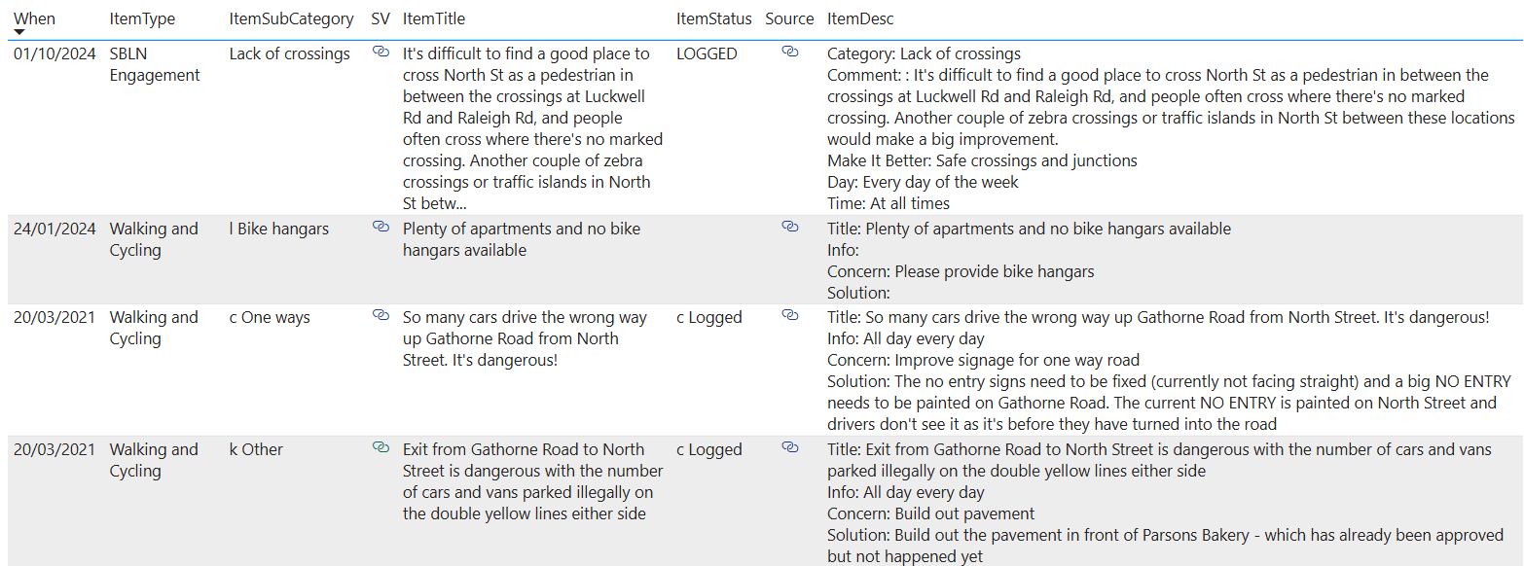Open Source link icon for Lack of crossings row
1524x566 pixels.
coord(789,53)
